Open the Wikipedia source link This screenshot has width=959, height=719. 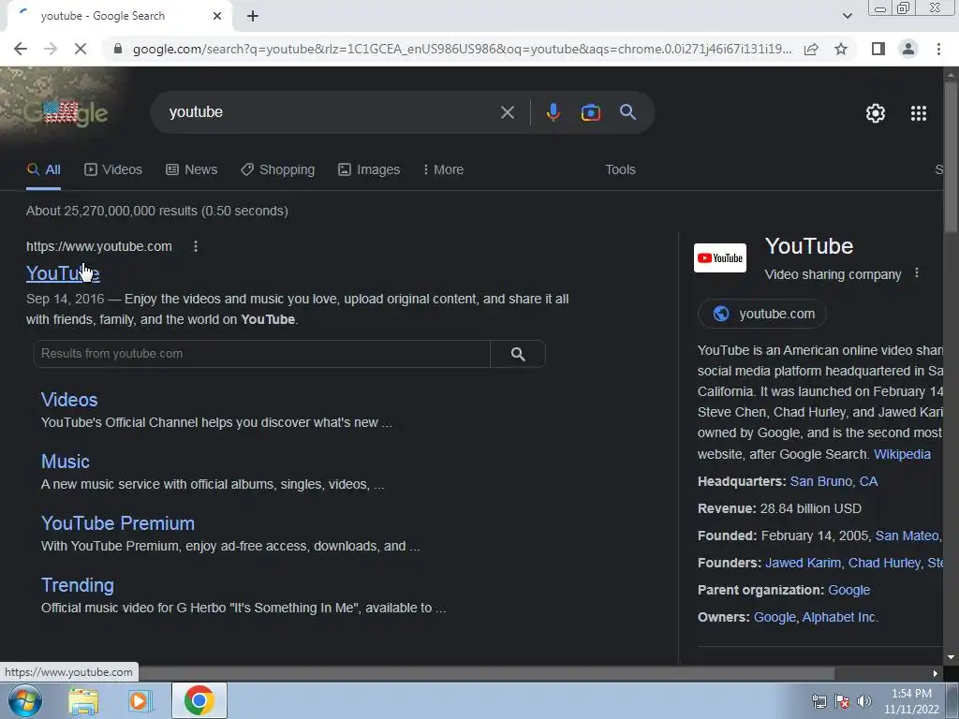[902, 454]
